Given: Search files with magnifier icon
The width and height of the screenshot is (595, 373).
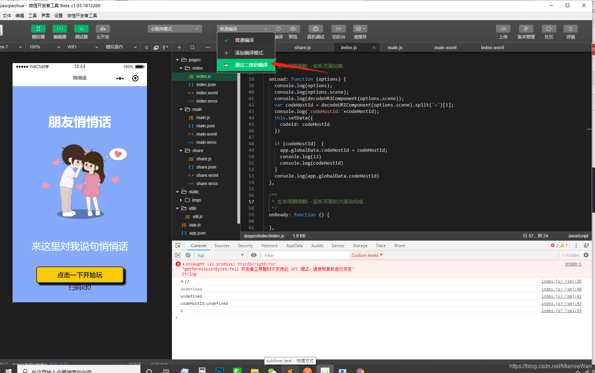Looking at the screenshot, I should click(x=192, y=47).
